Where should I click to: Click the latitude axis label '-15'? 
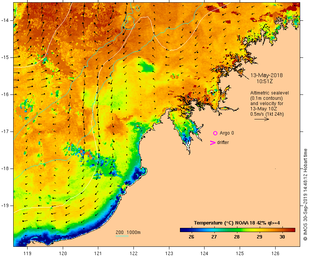(5, 57)
